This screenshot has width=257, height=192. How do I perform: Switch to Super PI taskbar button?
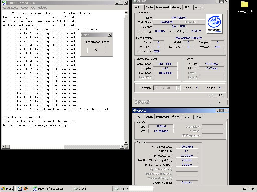tap(52, 189)
